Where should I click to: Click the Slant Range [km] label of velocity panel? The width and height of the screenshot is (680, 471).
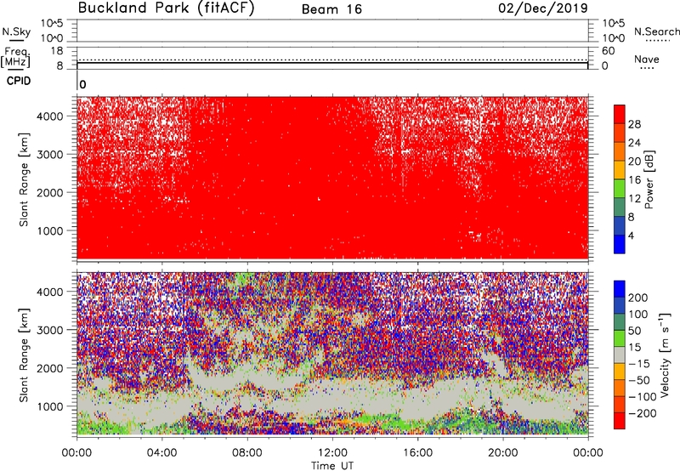click(24, 355)
